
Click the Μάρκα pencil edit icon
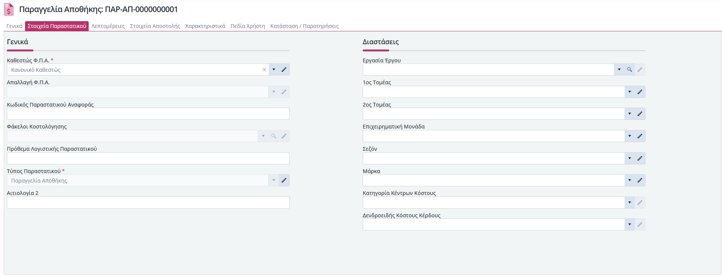[640, 180]
